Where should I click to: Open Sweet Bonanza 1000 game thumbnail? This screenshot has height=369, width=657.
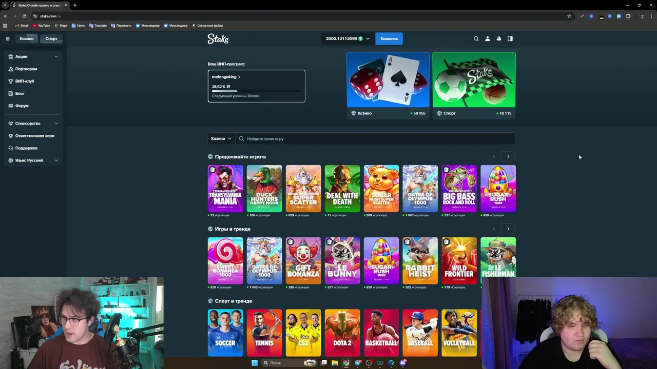tap(225, 260)
